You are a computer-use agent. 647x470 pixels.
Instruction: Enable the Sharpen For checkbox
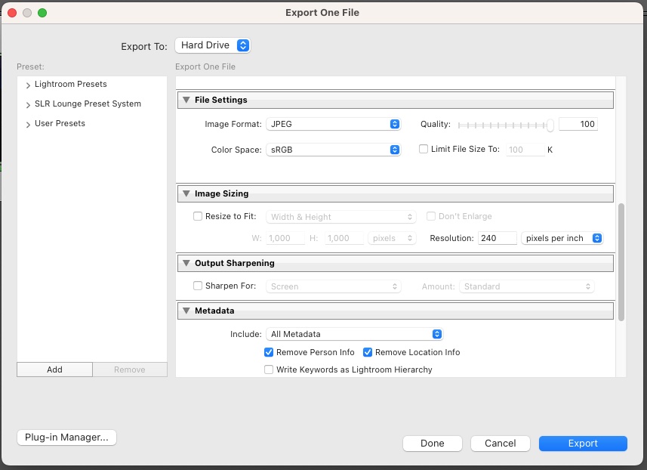point(198,286)
